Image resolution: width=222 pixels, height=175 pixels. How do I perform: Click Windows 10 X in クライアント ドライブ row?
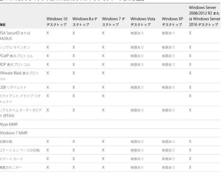point(48,96)
